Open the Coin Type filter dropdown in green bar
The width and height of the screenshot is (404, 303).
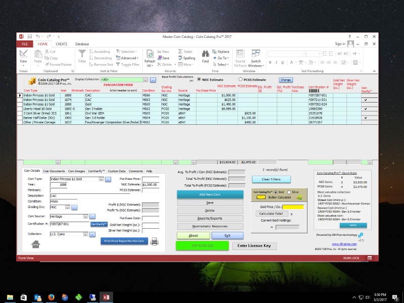click(x=58, y=162)
